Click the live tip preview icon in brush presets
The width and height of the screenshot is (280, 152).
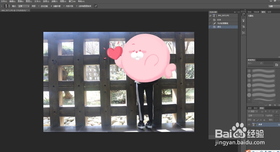[x=266, y=105]
